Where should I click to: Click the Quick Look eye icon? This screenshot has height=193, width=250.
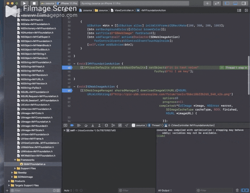[x=77, y=190]
